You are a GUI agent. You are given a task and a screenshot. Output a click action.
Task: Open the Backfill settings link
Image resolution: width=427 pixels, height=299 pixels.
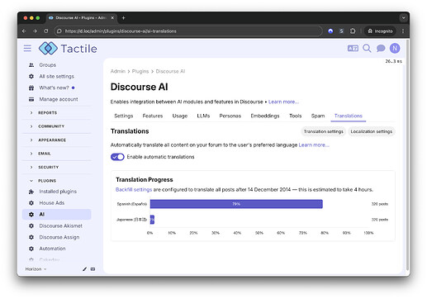pyautogui.click(x=134, y=190)
